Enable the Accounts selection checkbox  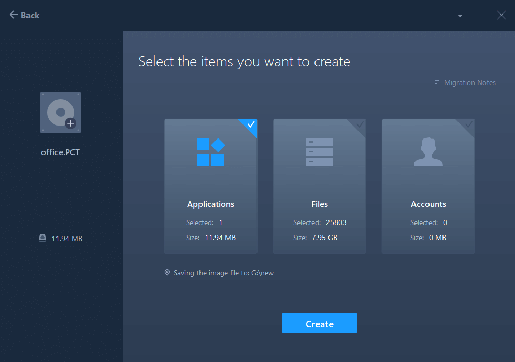[x=468, y=125]
